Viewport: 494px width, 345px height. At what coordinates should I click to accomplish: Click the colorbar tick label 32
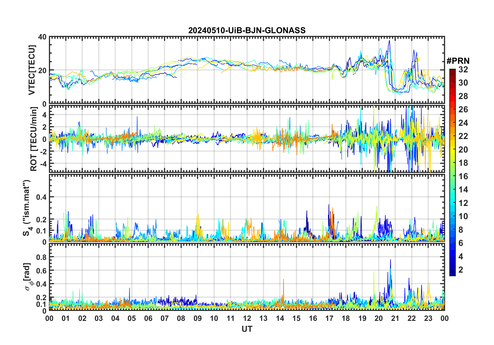tap(463, 70)
